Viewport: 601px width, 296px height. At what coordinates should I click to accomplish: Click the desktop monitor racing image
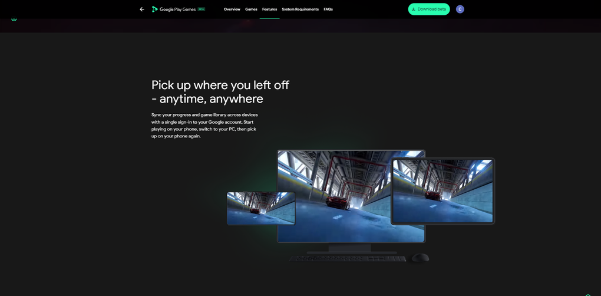tap(351, 196)
